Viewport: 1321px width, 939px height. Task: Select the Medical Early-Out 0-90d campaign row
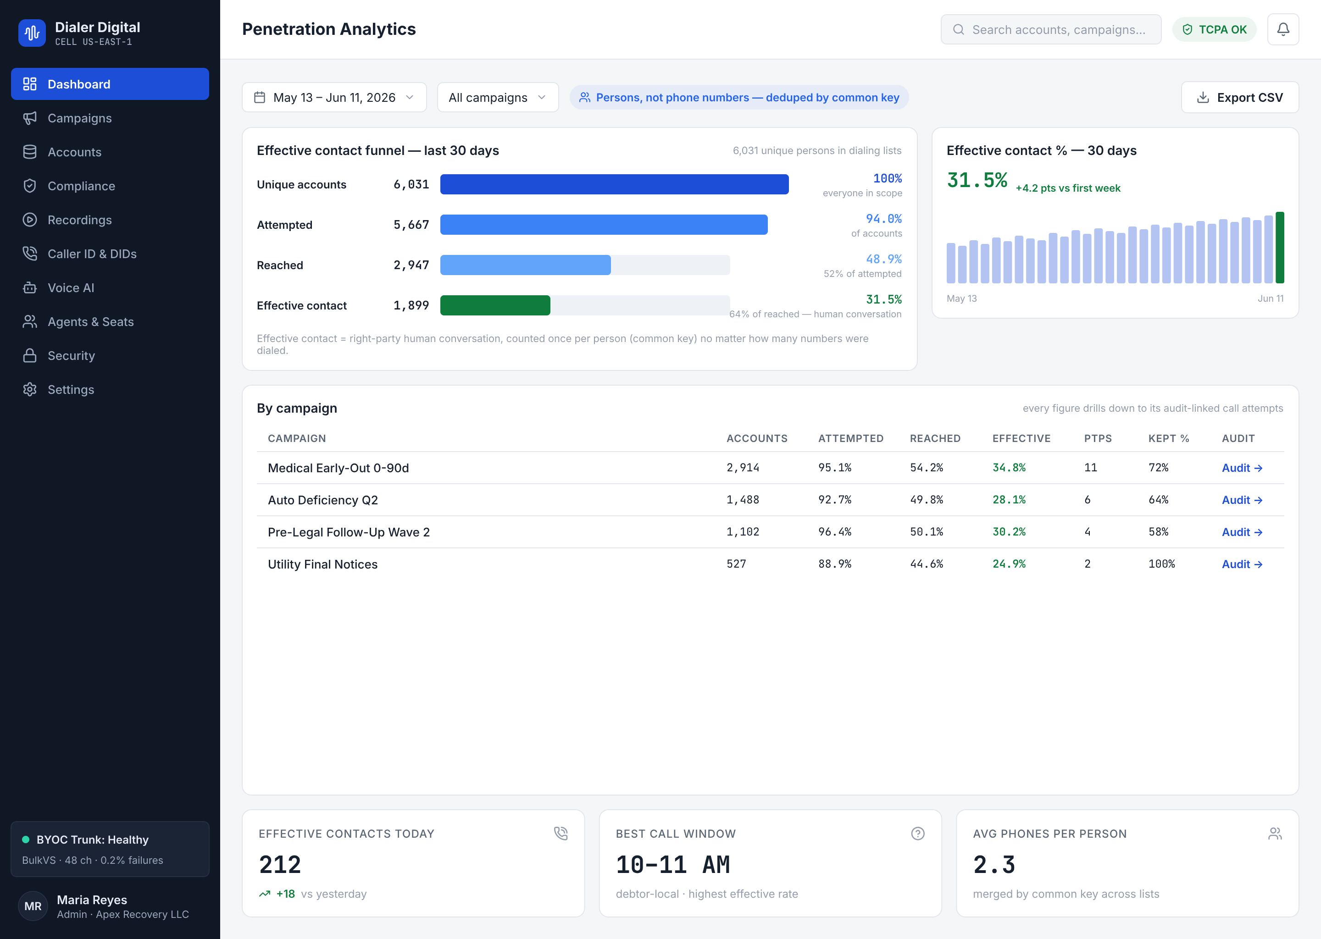[x=770, y=468]
